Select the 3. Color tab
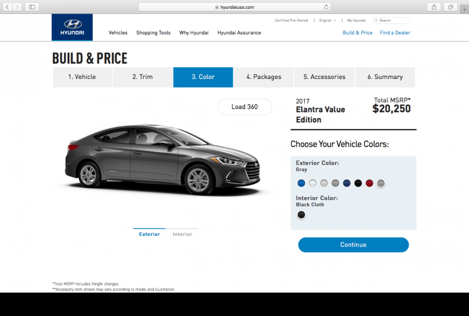The height and width of the screenshot is (316, 469). (x=203, y=77)
